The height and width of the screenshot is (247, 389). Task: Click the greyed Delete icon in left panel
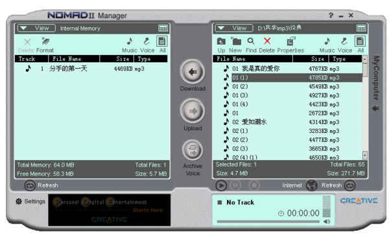26,45
